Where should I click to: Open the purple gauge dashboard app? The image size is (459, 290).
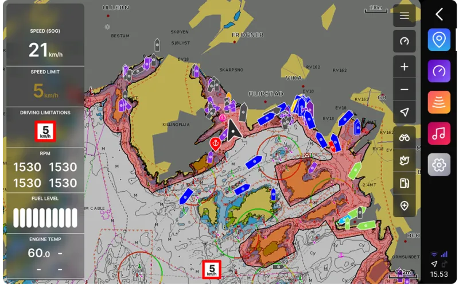pyautogui.click(x=439, y=71)
